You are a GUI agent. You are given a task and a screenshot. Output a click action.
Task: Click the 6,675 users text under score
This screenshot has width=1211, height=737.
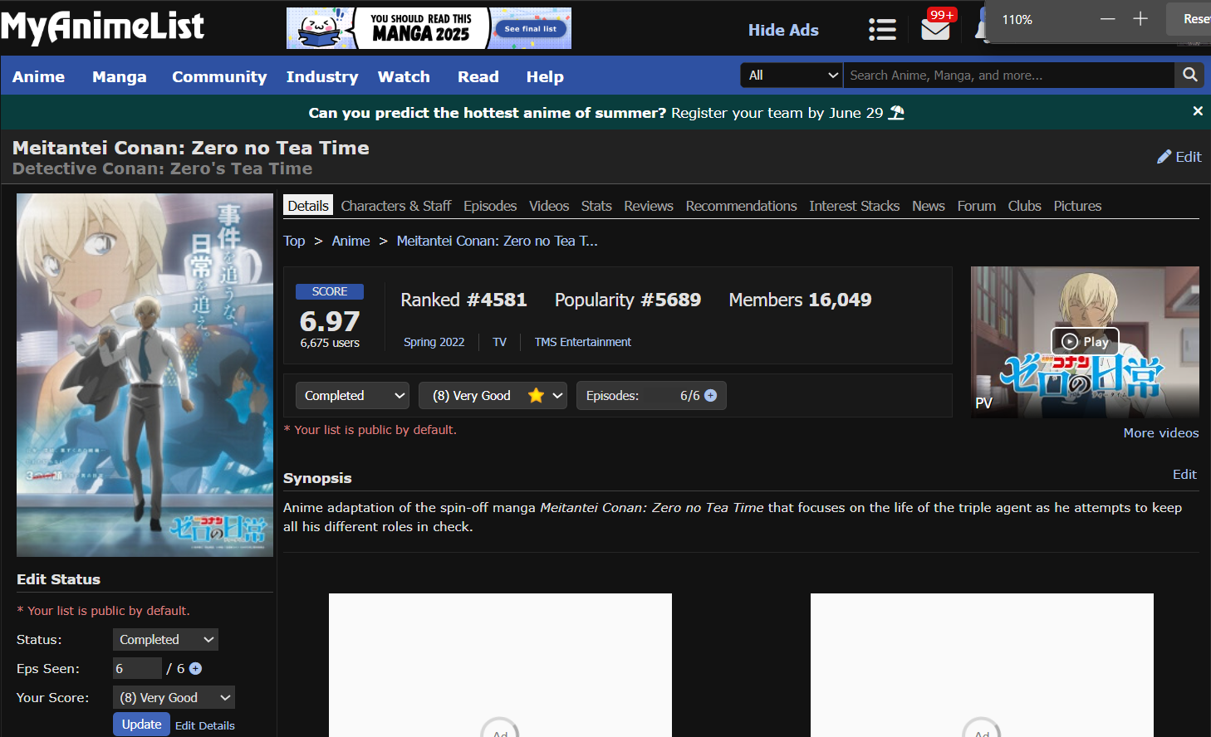(330, 343)
